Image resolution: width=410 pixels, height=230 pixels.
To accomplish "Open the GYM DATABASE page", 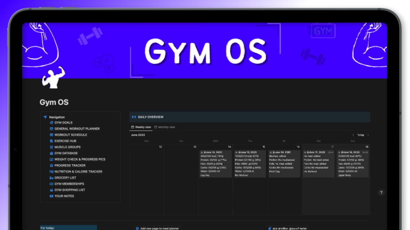I will click(x=66, y=153).
